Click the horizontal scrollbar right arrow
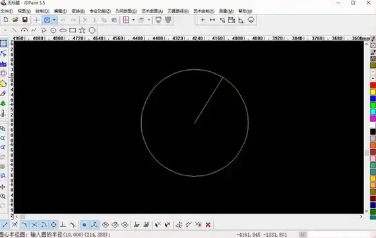This screenshot has width=376, height=238. 361,217
